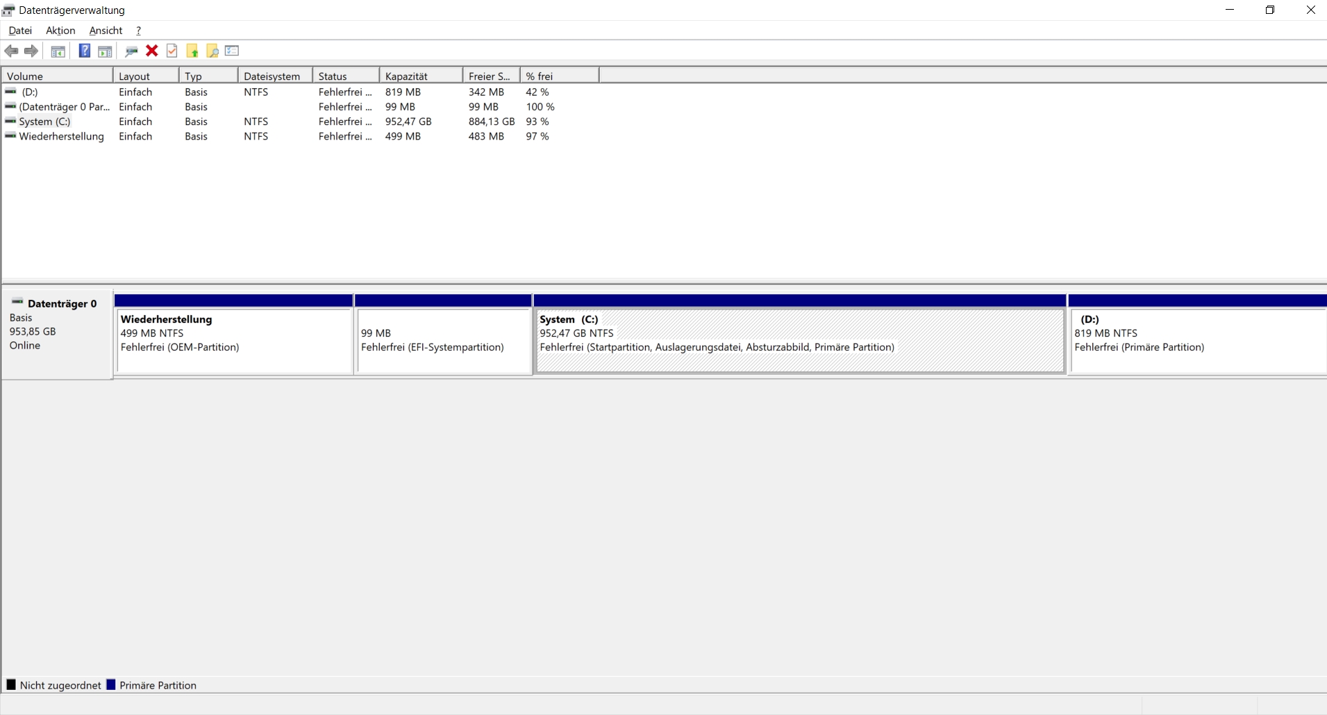Sort by the Layout column header
The width and height of the screenshot is (1327, 715).
pos(146,76)
